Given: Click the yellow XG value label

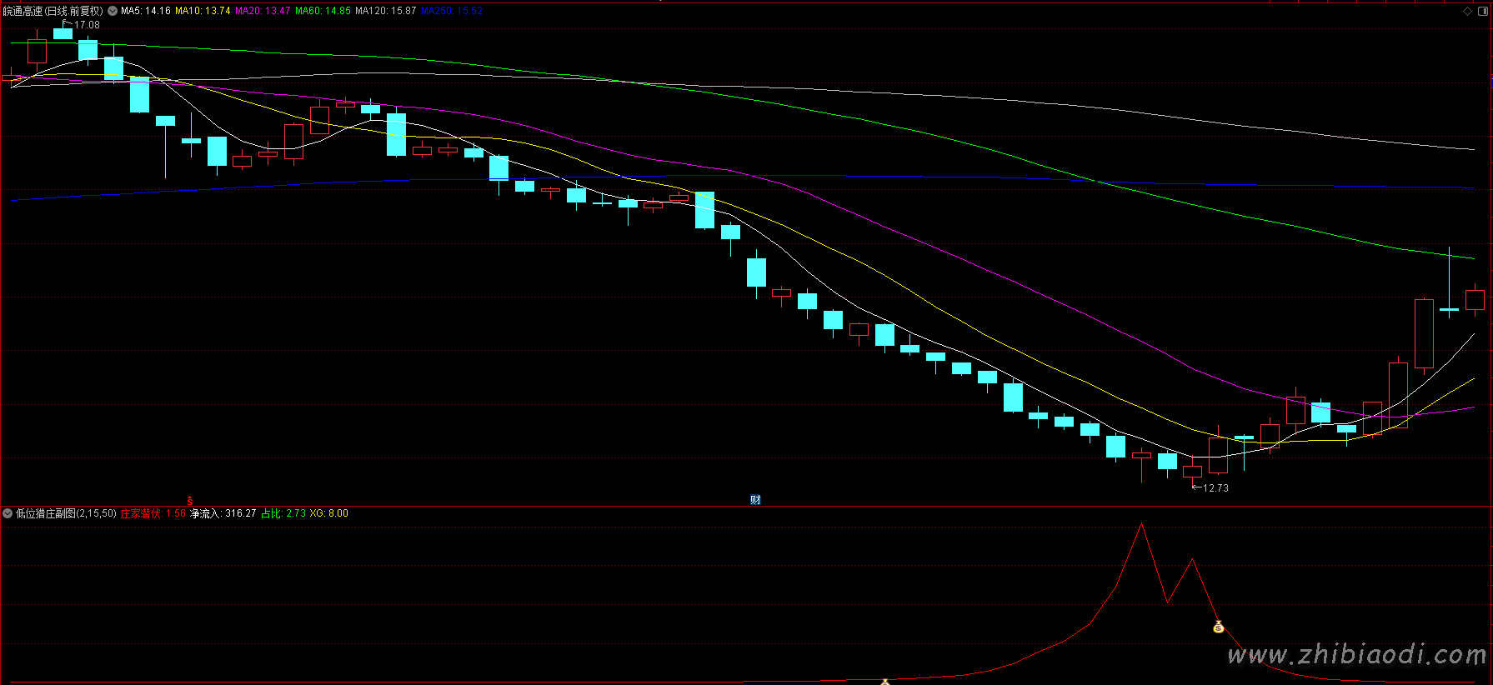Looking at the screenshot, I should tap(329, 513).
